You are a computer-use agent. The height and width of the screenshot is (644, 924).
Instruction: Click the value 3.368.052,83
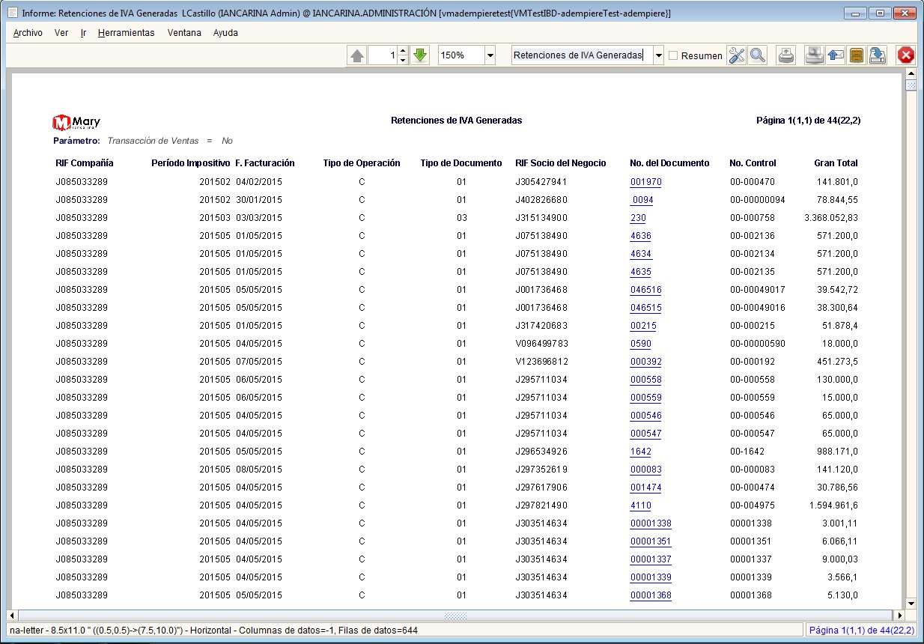click(831, 218)
